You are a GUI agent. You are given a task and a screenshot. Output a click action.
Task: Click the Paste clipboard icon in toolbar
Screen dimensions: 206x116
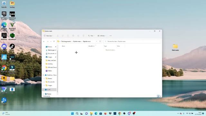click(68, 36)
